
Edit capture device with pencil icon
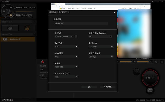[x=34, y=34]
